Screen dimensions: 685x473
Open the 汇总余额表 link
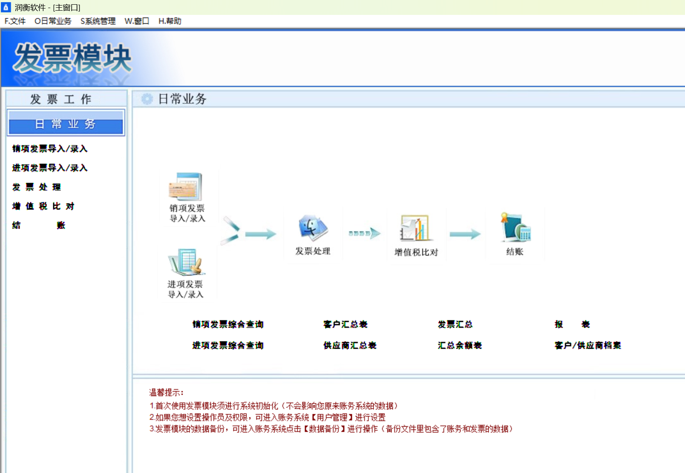pyautogui.click(x=460, y=345)
